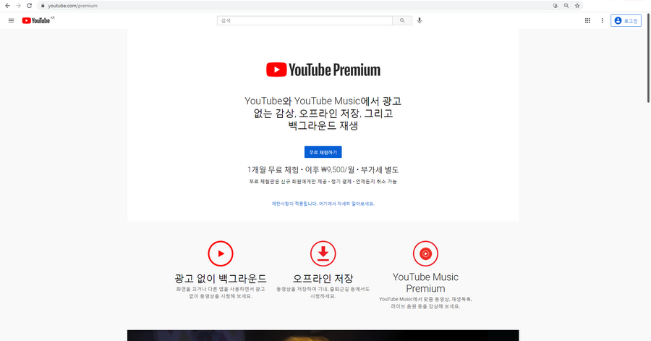651x341 pixels.
Task: Bookmark this page with the star icon
Action: click(x=577, y=6)
